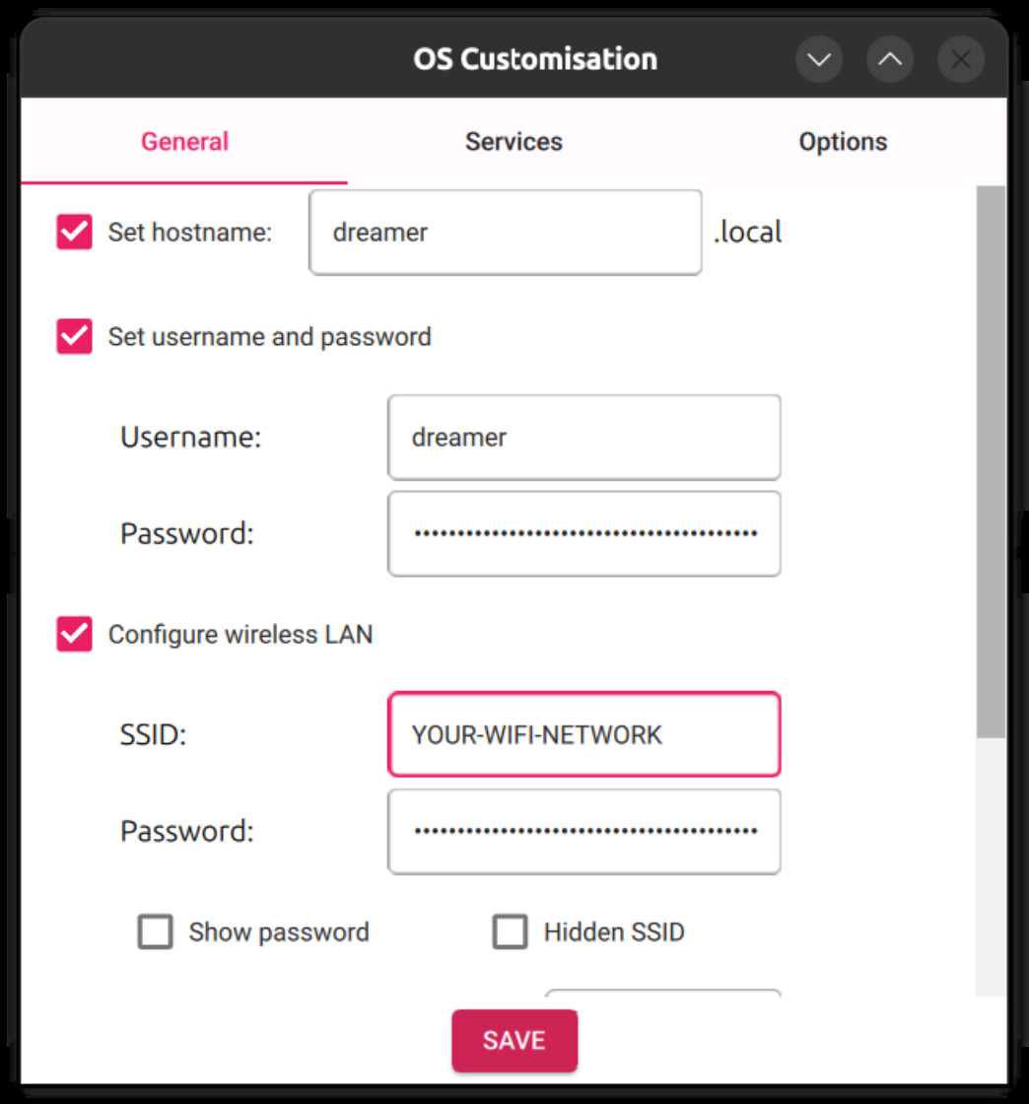Minimize window using down chevron icon
The width and height of the screenshot is (1029, 1104).
coord(819,60)
